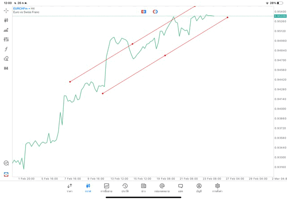Screen dimensions: 287x200
Task: Open the H4 timeframe selector
Action: (6, 68)
